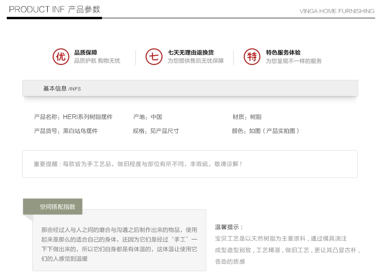Select 材质: 树脂 text
This screenshot has width=380, height=277.
coord(247,117)
